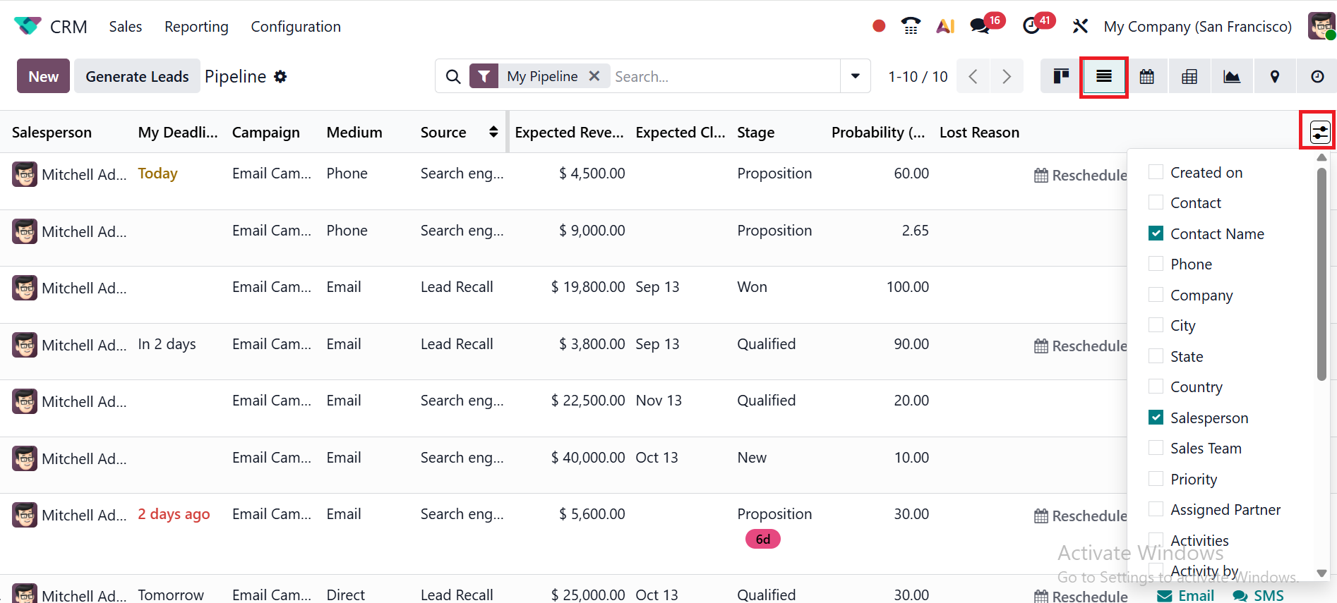
Task: Open the Reporting menu
Action: (196, 27)
